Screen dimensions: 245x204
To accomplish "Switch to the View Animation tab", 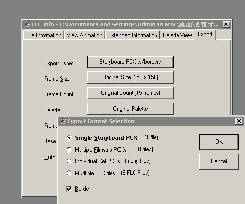I will point(85,35).
